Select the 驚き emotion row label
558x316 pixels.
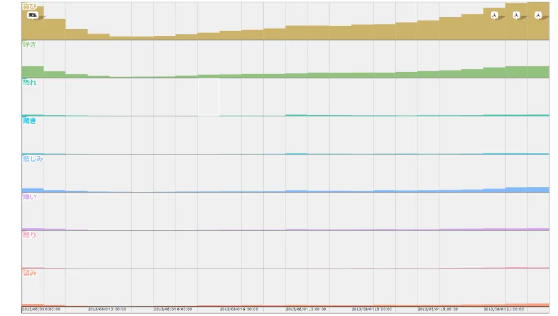pyautogui.click(x=30, y=121)
